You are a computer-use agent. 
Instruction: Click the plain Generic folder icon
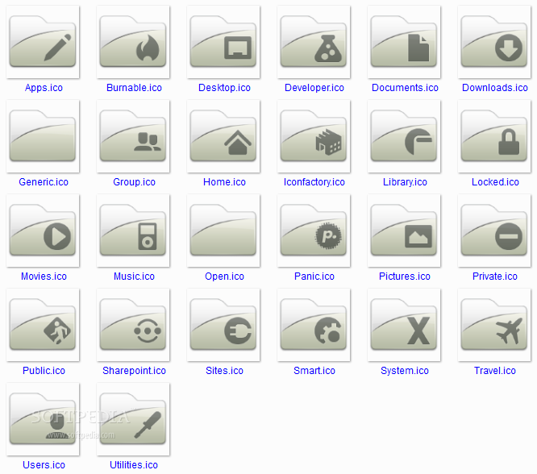pos(43,136)
